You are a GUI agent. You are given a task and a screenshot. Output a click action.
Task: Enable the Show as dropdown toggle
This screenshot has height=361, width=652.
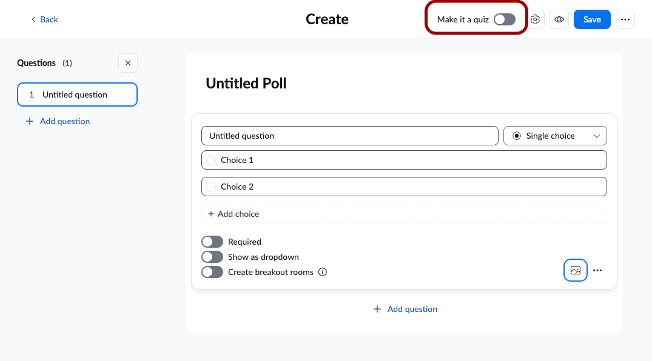pyautogui.click(x=212, y=256)
